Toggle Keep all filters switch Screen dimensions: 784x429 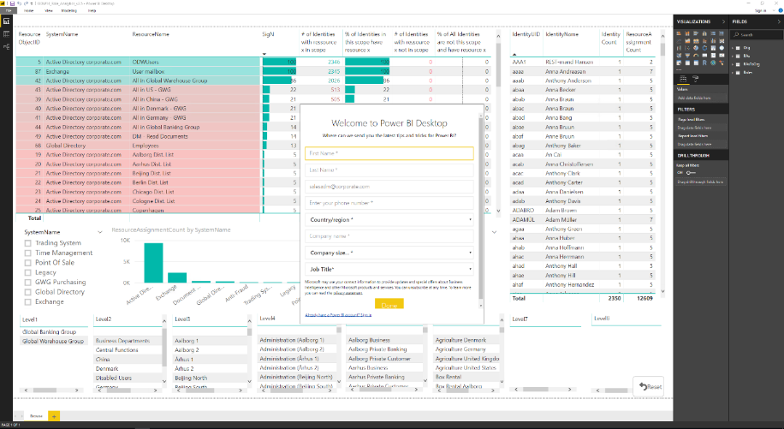click(x=691, y=172)
